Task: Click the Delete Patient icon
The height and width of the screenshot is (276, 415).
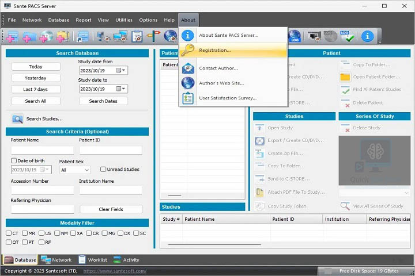Action: pos(345,103)
